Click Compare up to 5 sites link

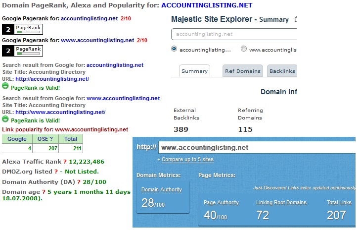tap(187, 159)
